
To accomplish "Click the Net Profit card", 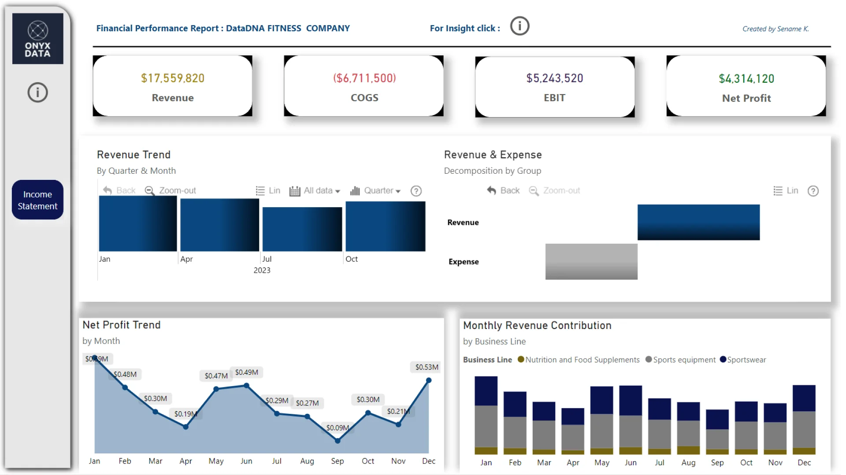I will point(746,86).
